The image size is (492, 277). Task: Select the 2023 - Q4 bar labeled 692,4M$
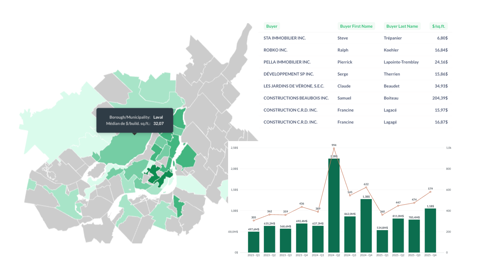(x=302, y=238)
